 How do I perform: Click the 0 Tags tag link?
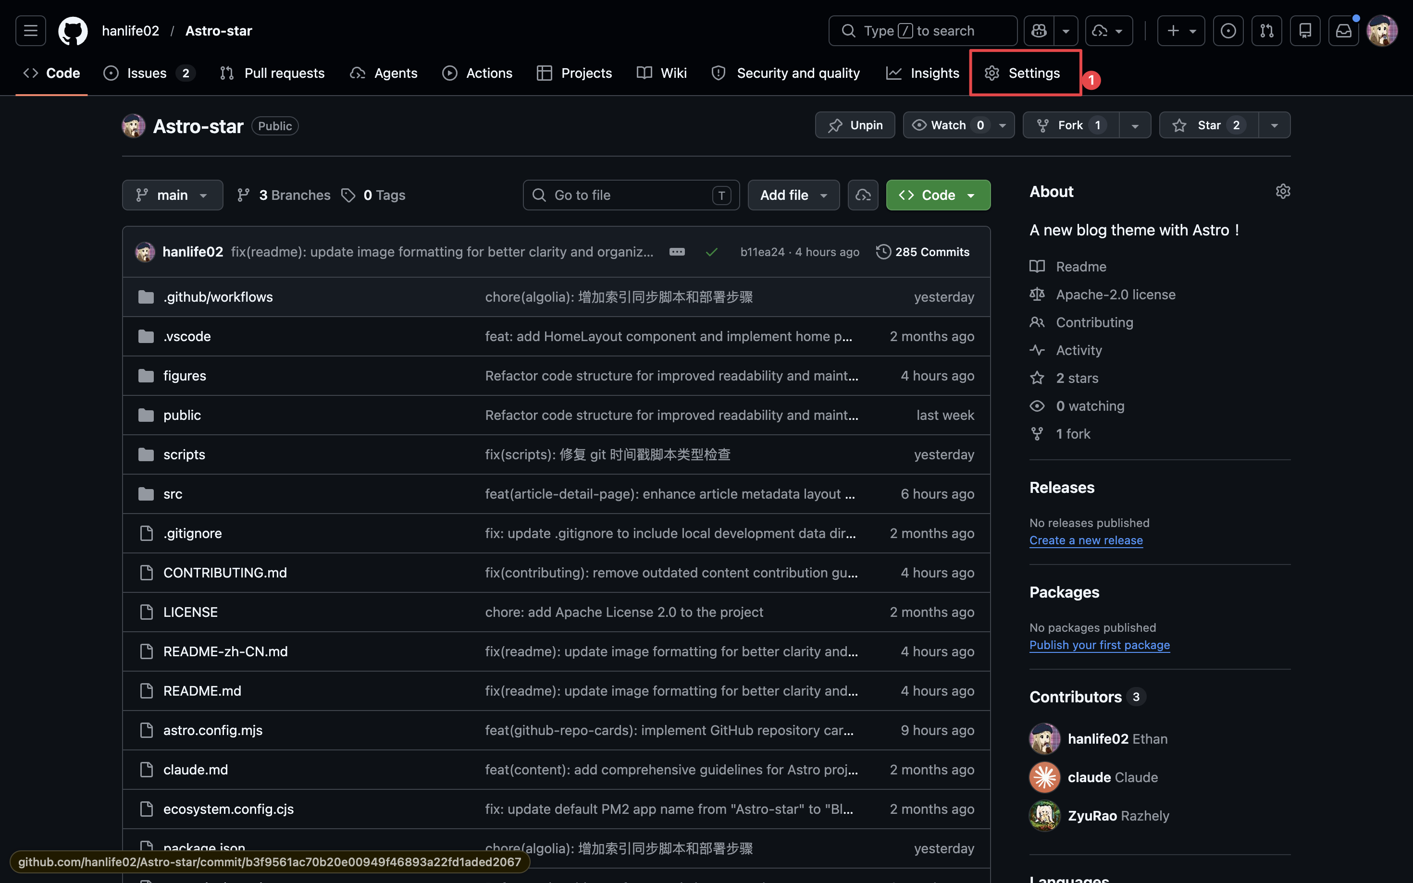pos(373,195)
